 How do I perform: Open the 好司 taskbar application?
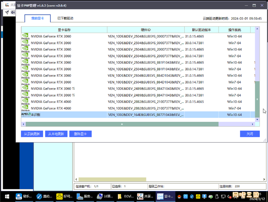(x=64, y=197)
